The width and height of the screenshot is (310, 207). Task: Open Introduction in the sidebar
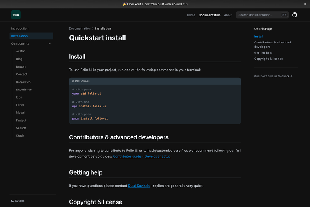click(x=20, y=28)
